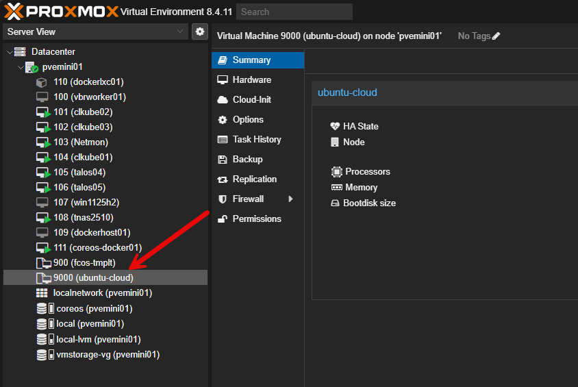Click the Cloud-Init cloud icon

pyautogui.click(x=222, y=100)
